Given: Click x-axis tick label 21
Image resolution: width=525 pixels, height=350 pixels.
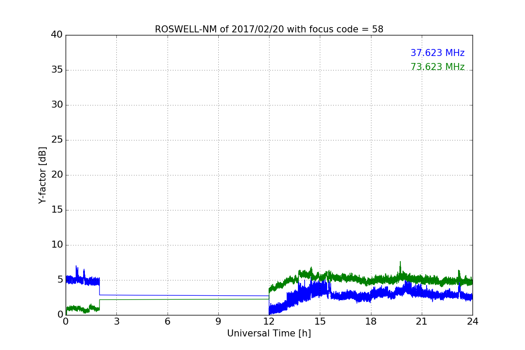Looking at the screenshot, I should click(422, 322).
